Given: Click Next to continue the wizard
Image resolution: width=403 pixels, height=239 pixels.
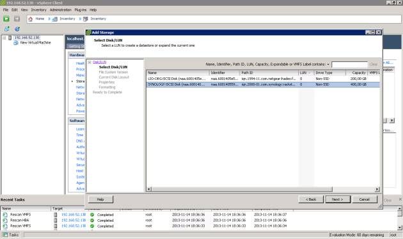Looking at the screenshot, I should pyautogui.click(x=338, y=199).
